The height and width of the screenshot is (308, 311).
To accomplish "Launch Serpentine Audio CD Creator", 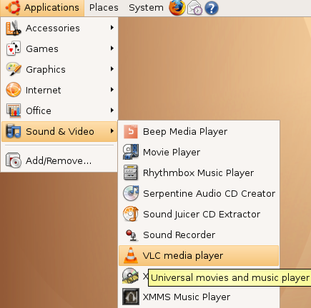I will pos(199,193).
